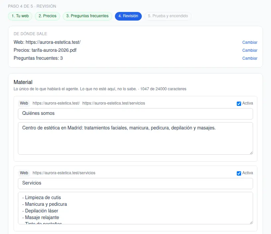Click Cambiar next to Precios file

249,50
